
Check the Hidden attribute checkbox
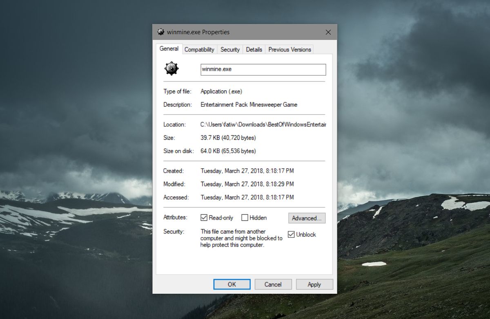point(245,218)
